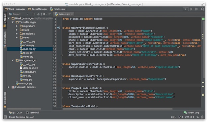
Task: Click the editor horizontal scrollbar
Action: (x=118, y=109)
